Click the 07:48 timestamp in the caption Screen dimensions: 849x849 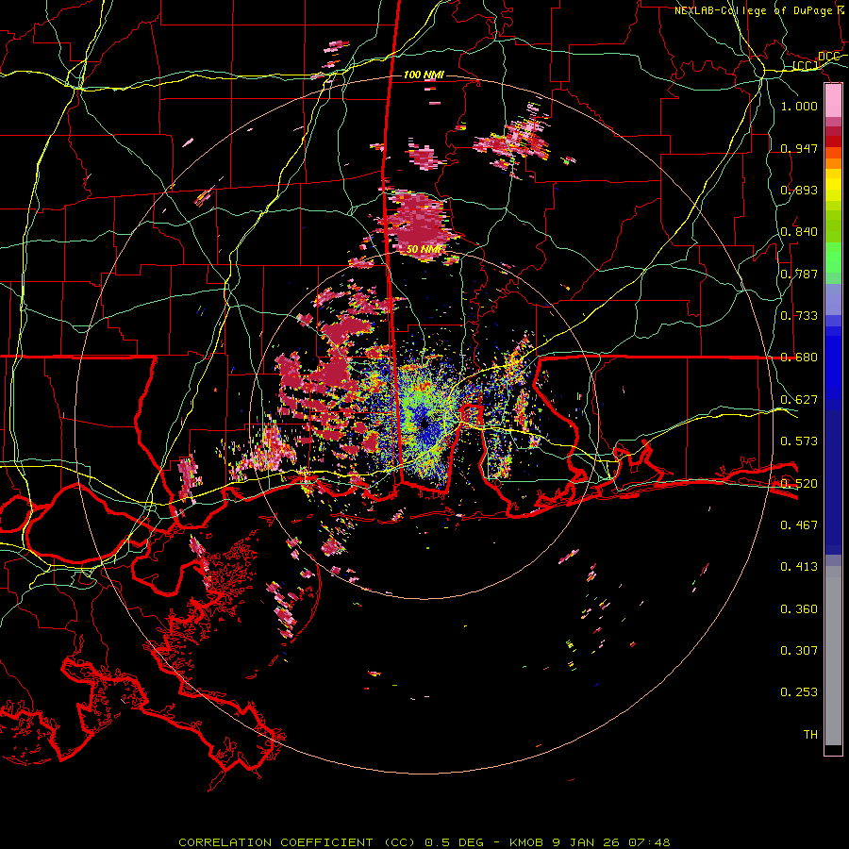click(649, 842)
